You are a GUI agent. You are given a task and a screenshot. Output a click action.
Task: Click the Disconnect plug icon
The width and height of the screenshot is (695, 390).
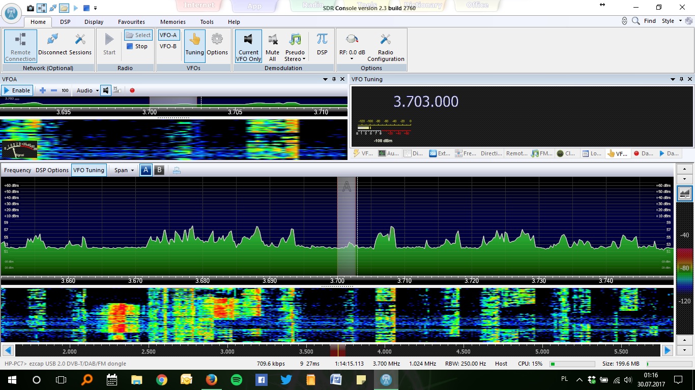[52, 40]
